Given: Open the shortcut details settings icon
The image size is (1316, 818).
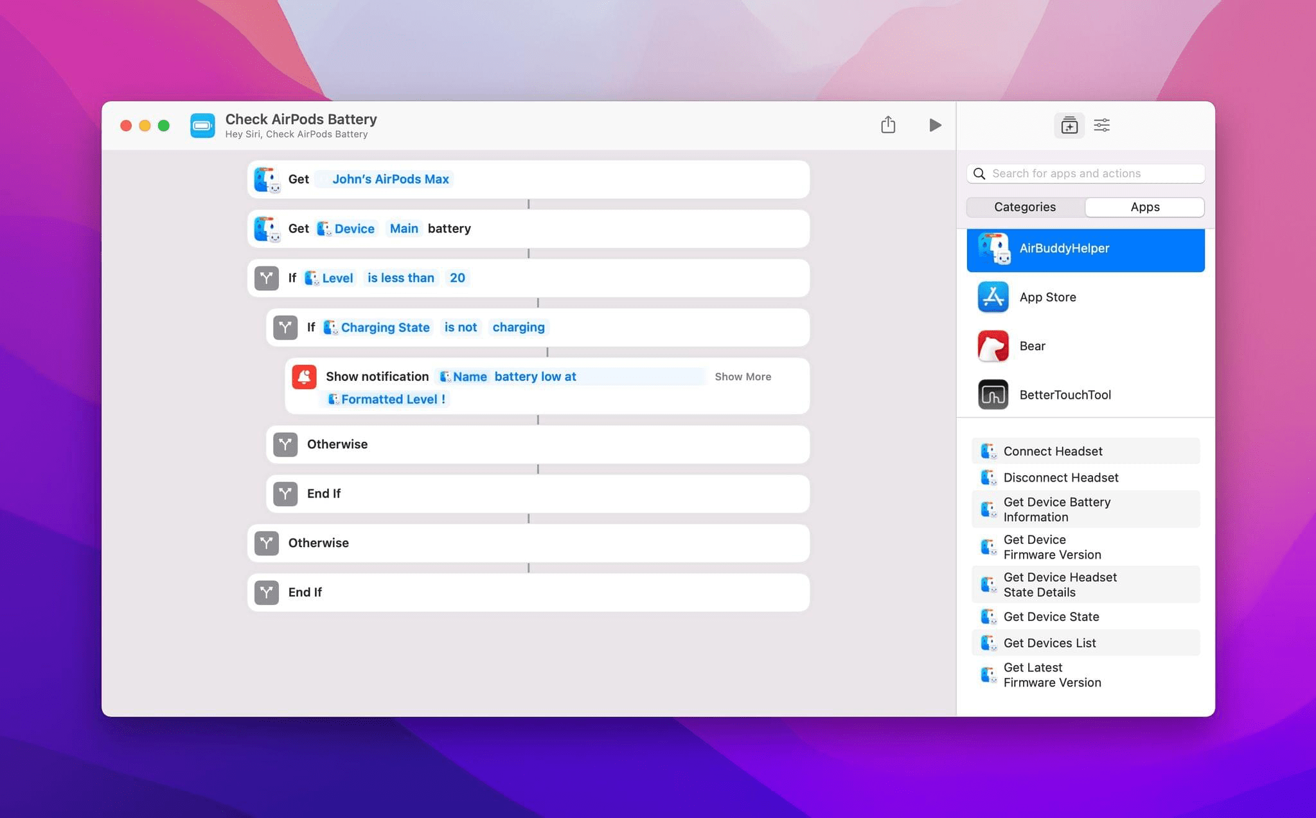Looking at the screenshot, I should [1102, 125].
